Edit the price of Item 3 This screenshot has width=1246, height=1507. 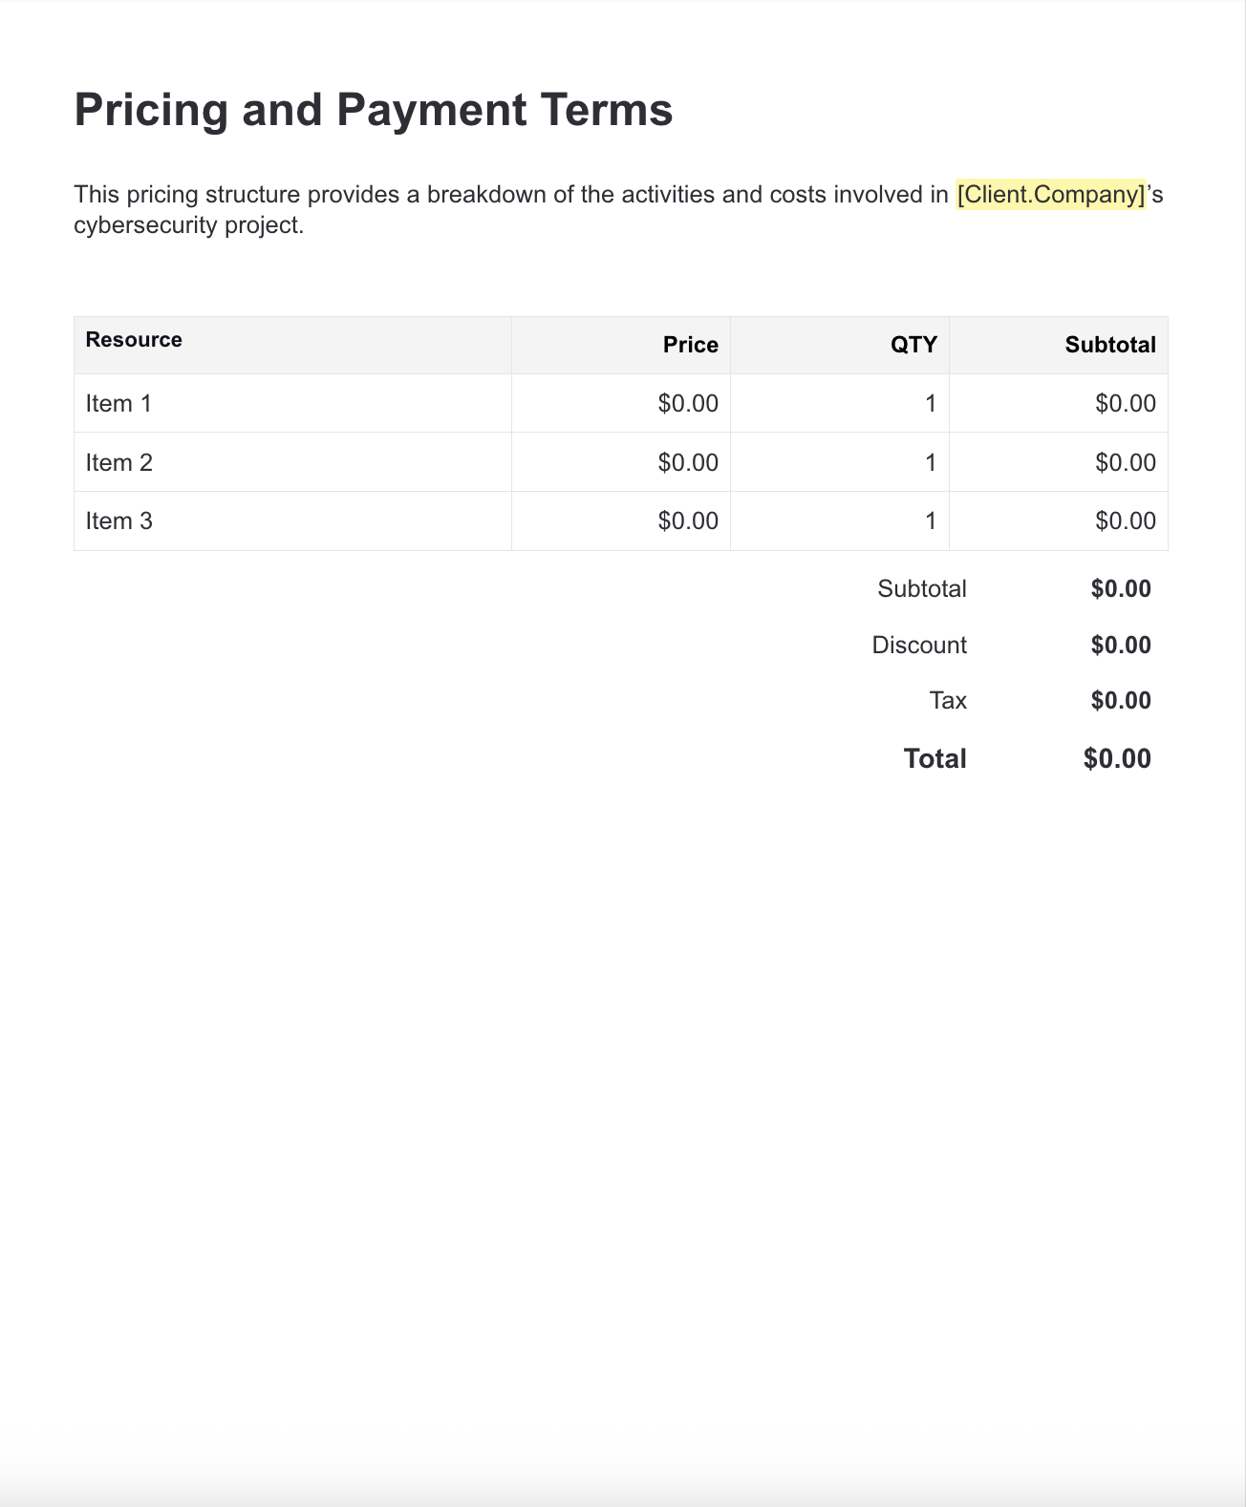click(x=687, y=520)
